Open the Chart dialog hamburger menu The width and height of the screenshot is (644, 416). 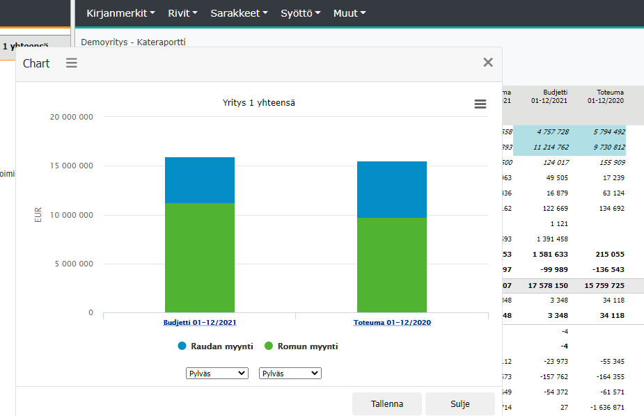pyautogui.click(x=72, y=63)
